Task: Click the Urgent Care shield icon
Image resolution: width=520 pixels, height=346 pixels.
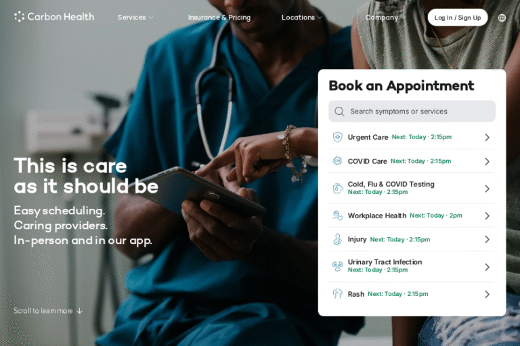Action: [x=338, y=137]
